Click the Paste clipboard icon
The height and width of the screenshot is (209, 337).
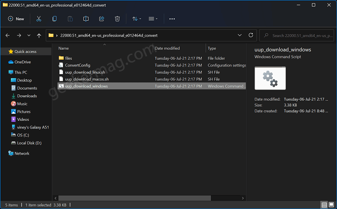tap(70, 19)
